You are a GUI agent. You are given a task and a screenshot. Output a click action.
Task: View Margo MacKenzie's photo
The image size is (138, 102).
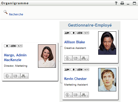pos(47,56)
